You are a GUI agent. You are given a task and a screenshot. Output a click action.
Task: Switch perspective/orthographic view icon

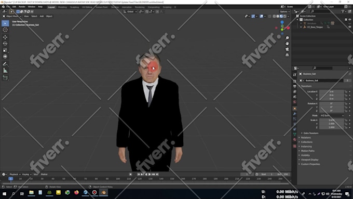coord(287,55)
